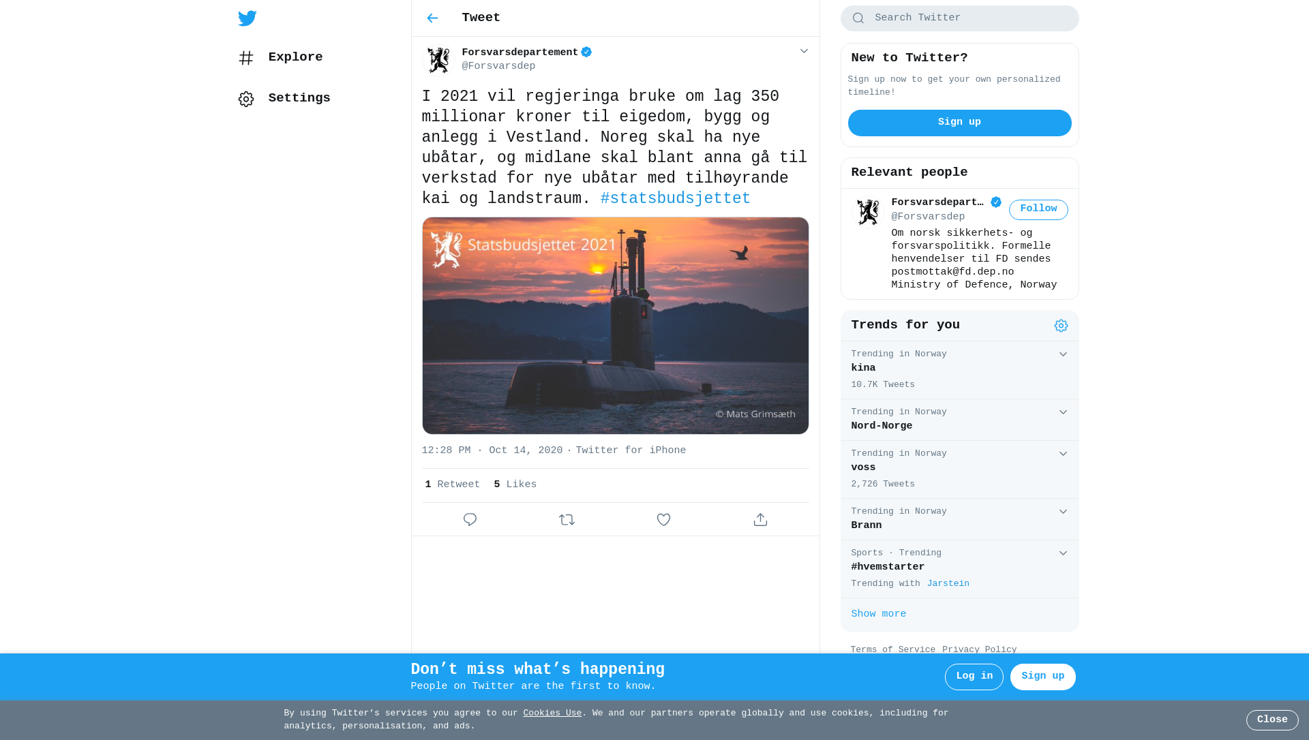Retweet using the retweet arrows icon
Screen dimensions: 1309x740
[x=567, y=520]
